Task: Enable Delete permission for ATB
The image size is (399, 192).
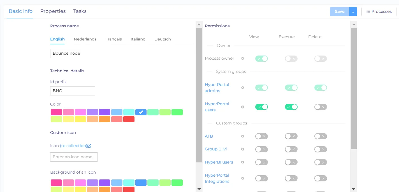Action: pyautogui.click(x=321, y=136)
